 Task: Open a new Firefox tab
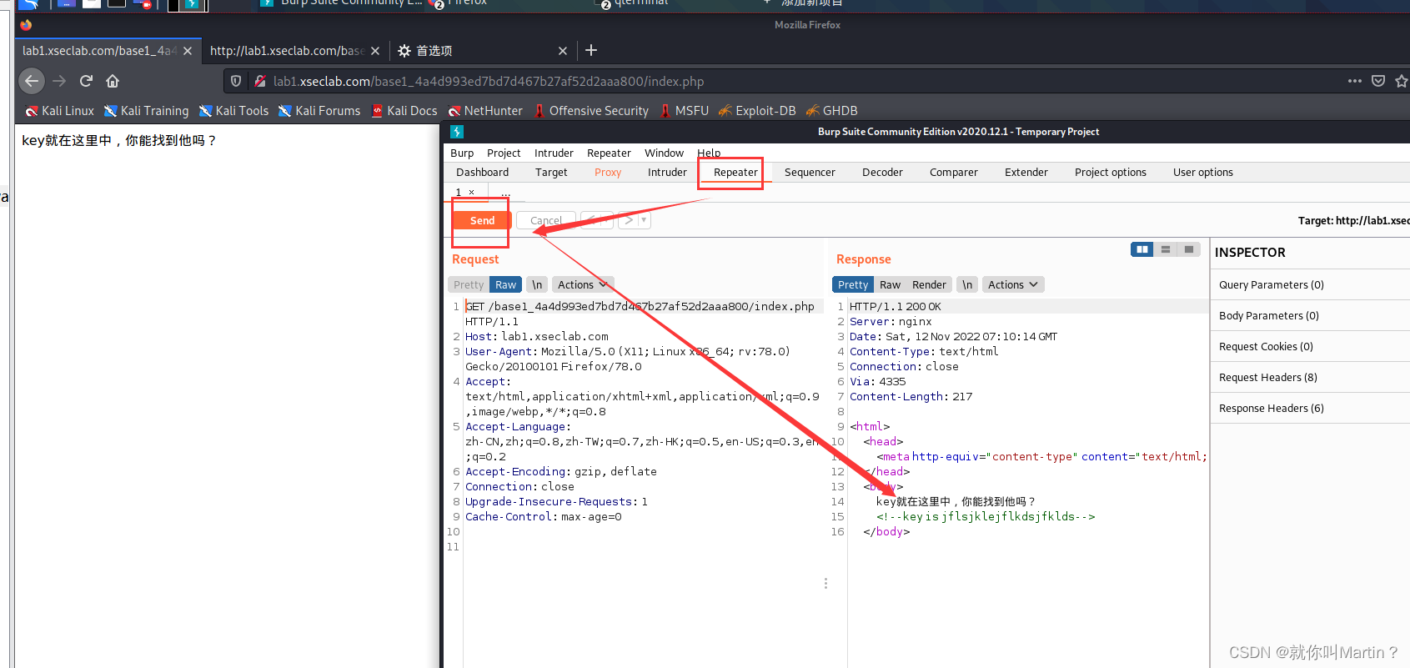pos(591,51)
